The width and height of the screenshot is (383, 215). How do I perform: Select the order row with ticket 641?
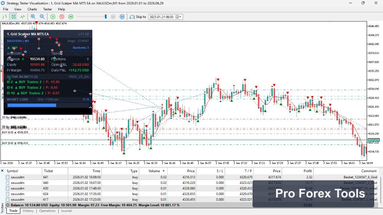pyautogui.click(x=192, y=177)
